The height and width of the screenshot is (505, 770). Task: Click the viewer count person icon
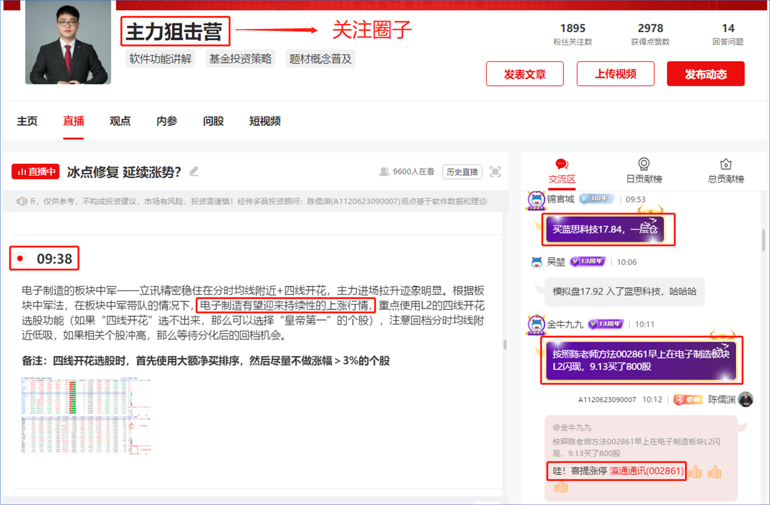[x=384, y=172]
